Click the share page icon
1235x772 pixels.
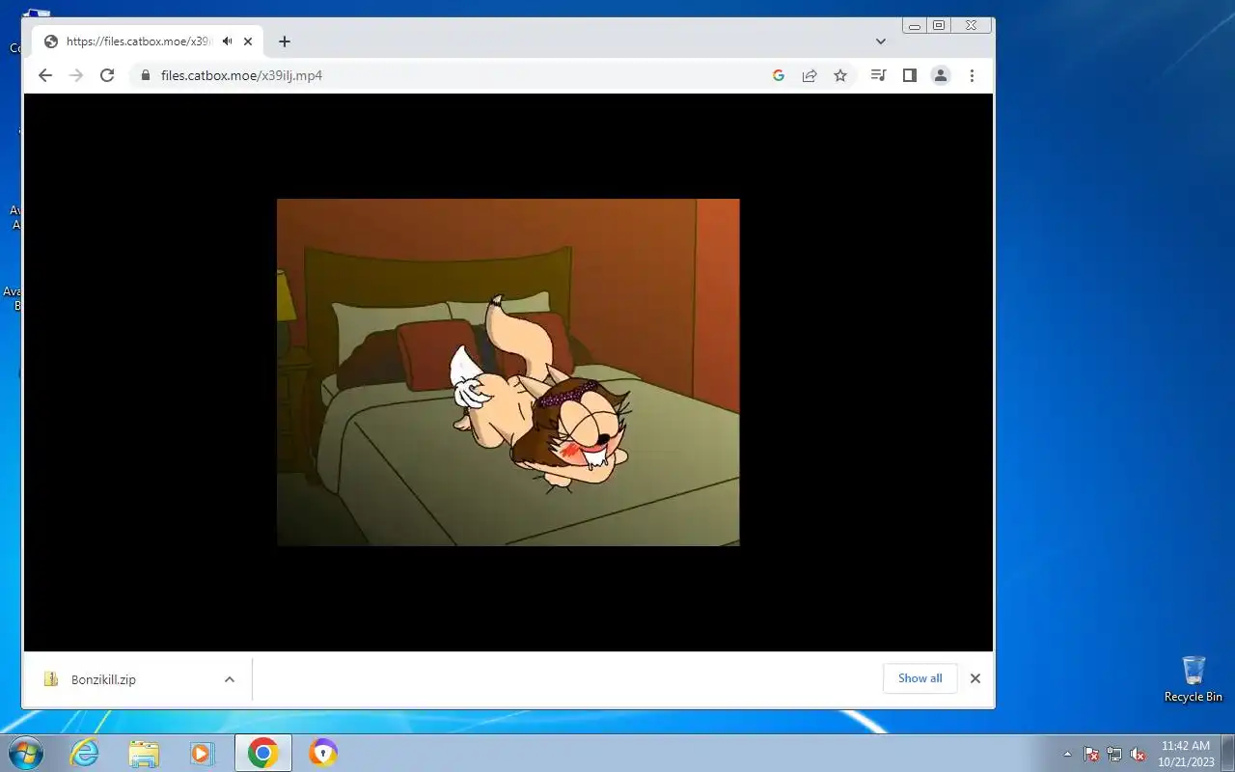click(x=810, y=75)
